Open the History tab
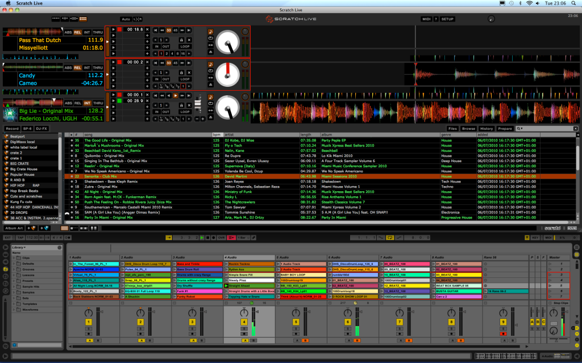 click(487, 129)
